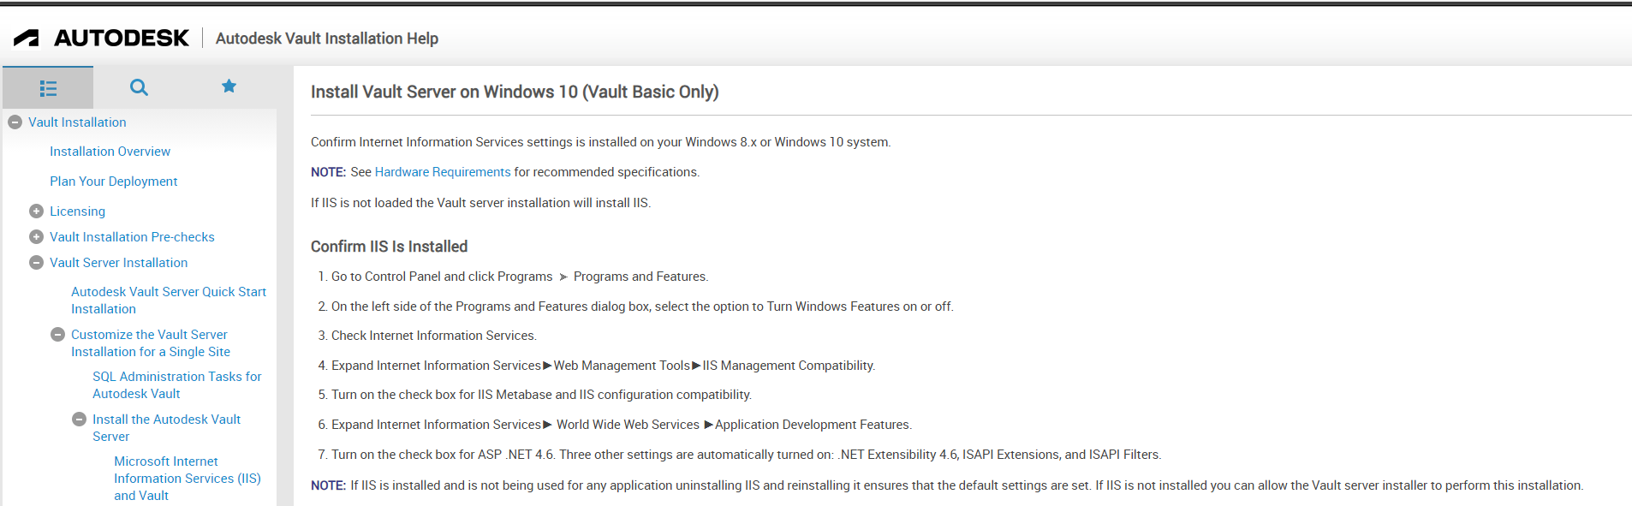Open SQL Administration Tasks for Autodesk Vault

pos(177,384)
